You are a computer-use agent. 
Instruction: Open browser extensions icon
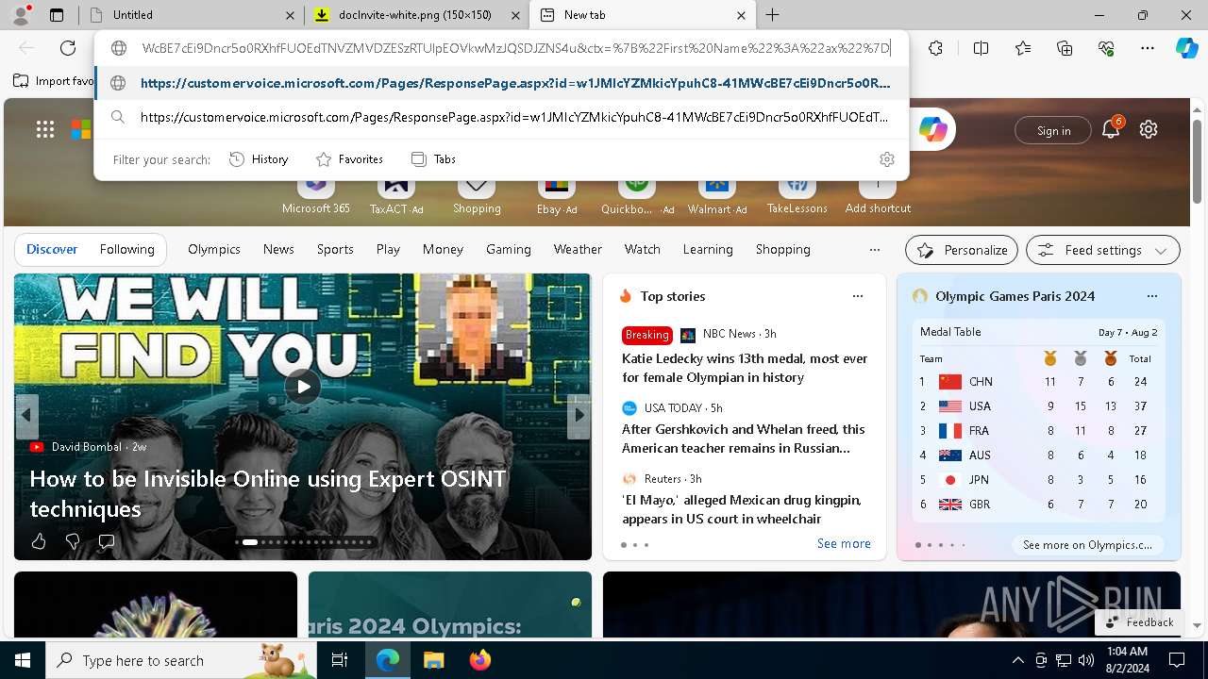pos(935,48)
